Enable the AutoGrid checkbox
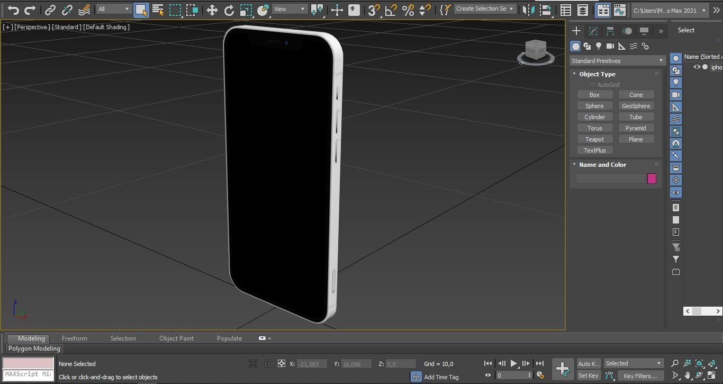The width and height of the screenshot is (723, 384). click(593, 85)
